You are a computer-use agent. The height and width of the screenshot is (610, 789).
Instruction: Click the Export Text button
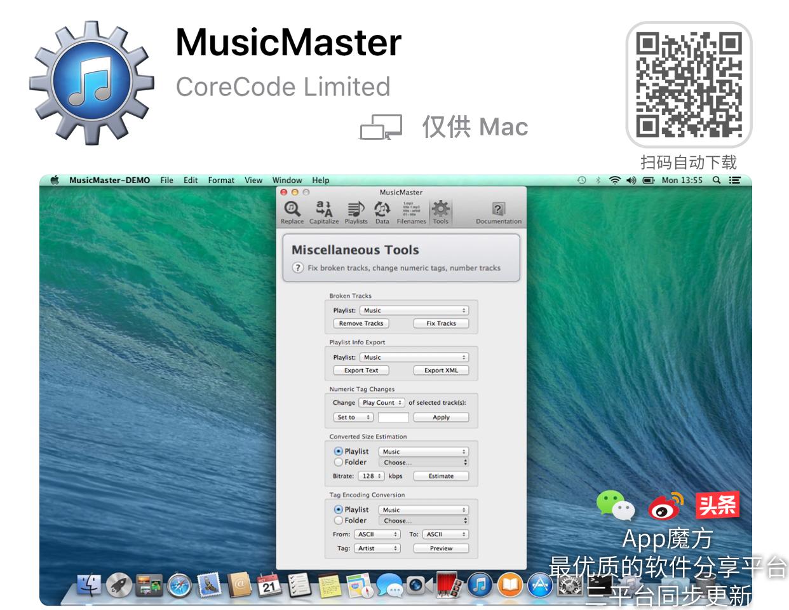coord(361,370)
